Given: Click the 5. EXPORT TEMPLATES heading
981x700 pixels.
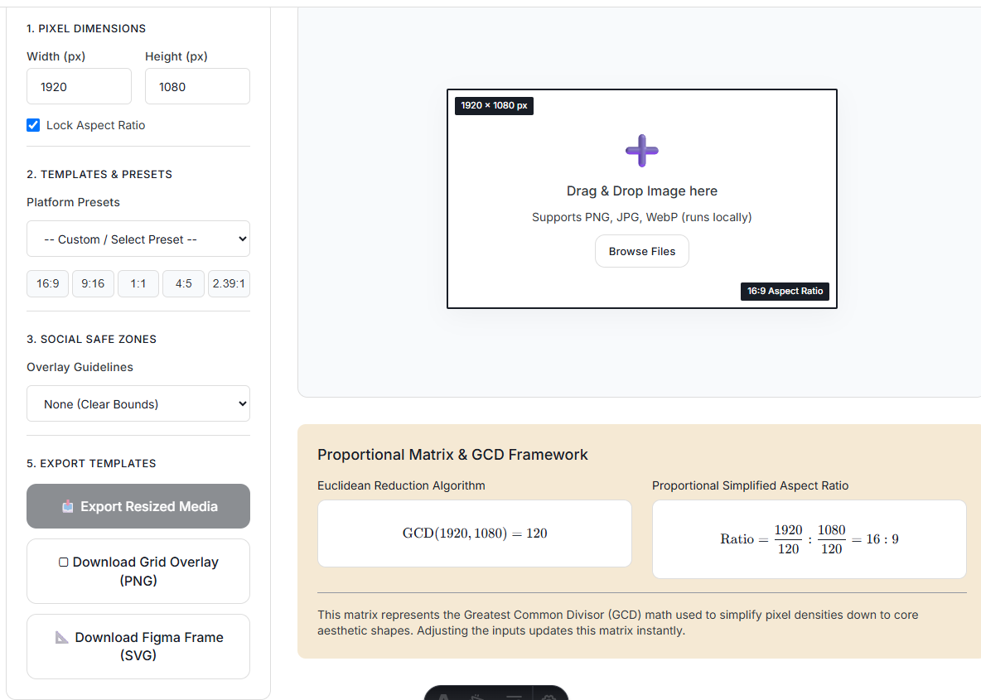Looking at the screenshot, I should coord(91,464).
